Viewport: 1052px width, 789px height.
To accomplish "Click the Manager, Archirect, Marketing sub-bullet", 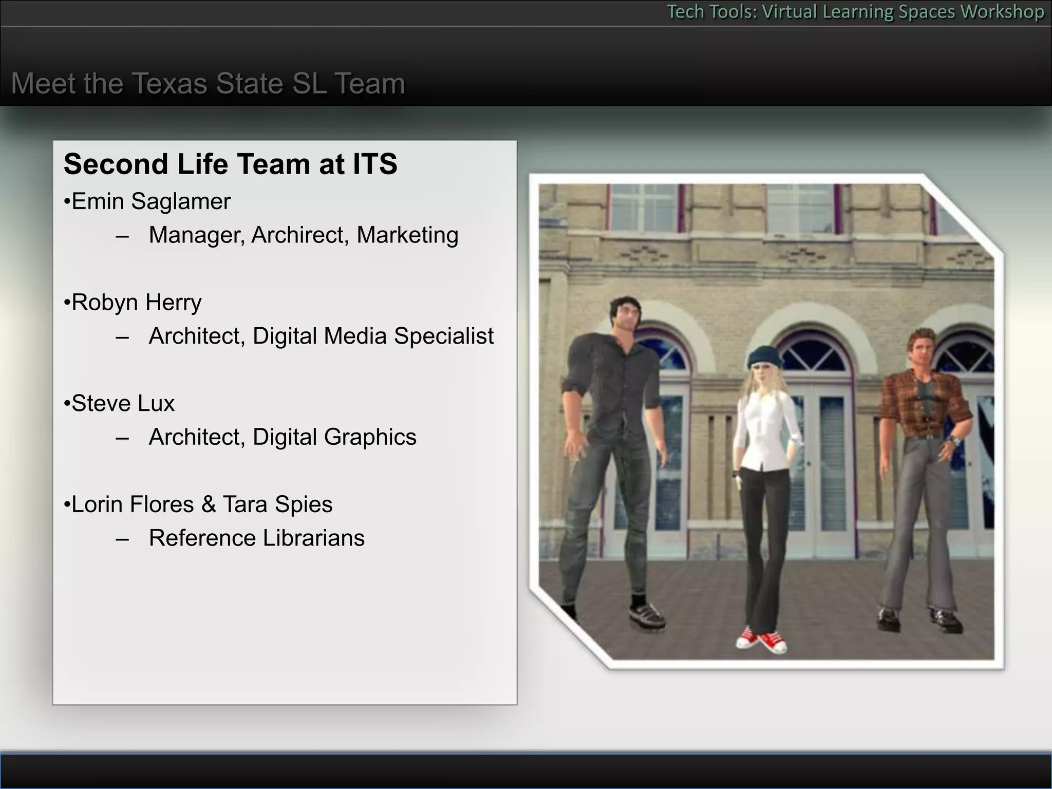I will [303, 235].
